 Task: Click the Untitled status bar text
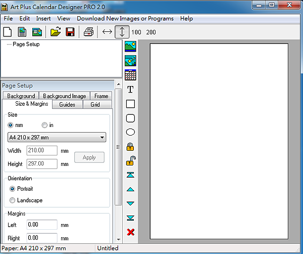(108, 248)
